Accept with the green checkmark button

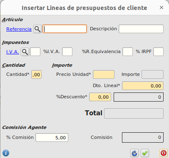point(145,153)
